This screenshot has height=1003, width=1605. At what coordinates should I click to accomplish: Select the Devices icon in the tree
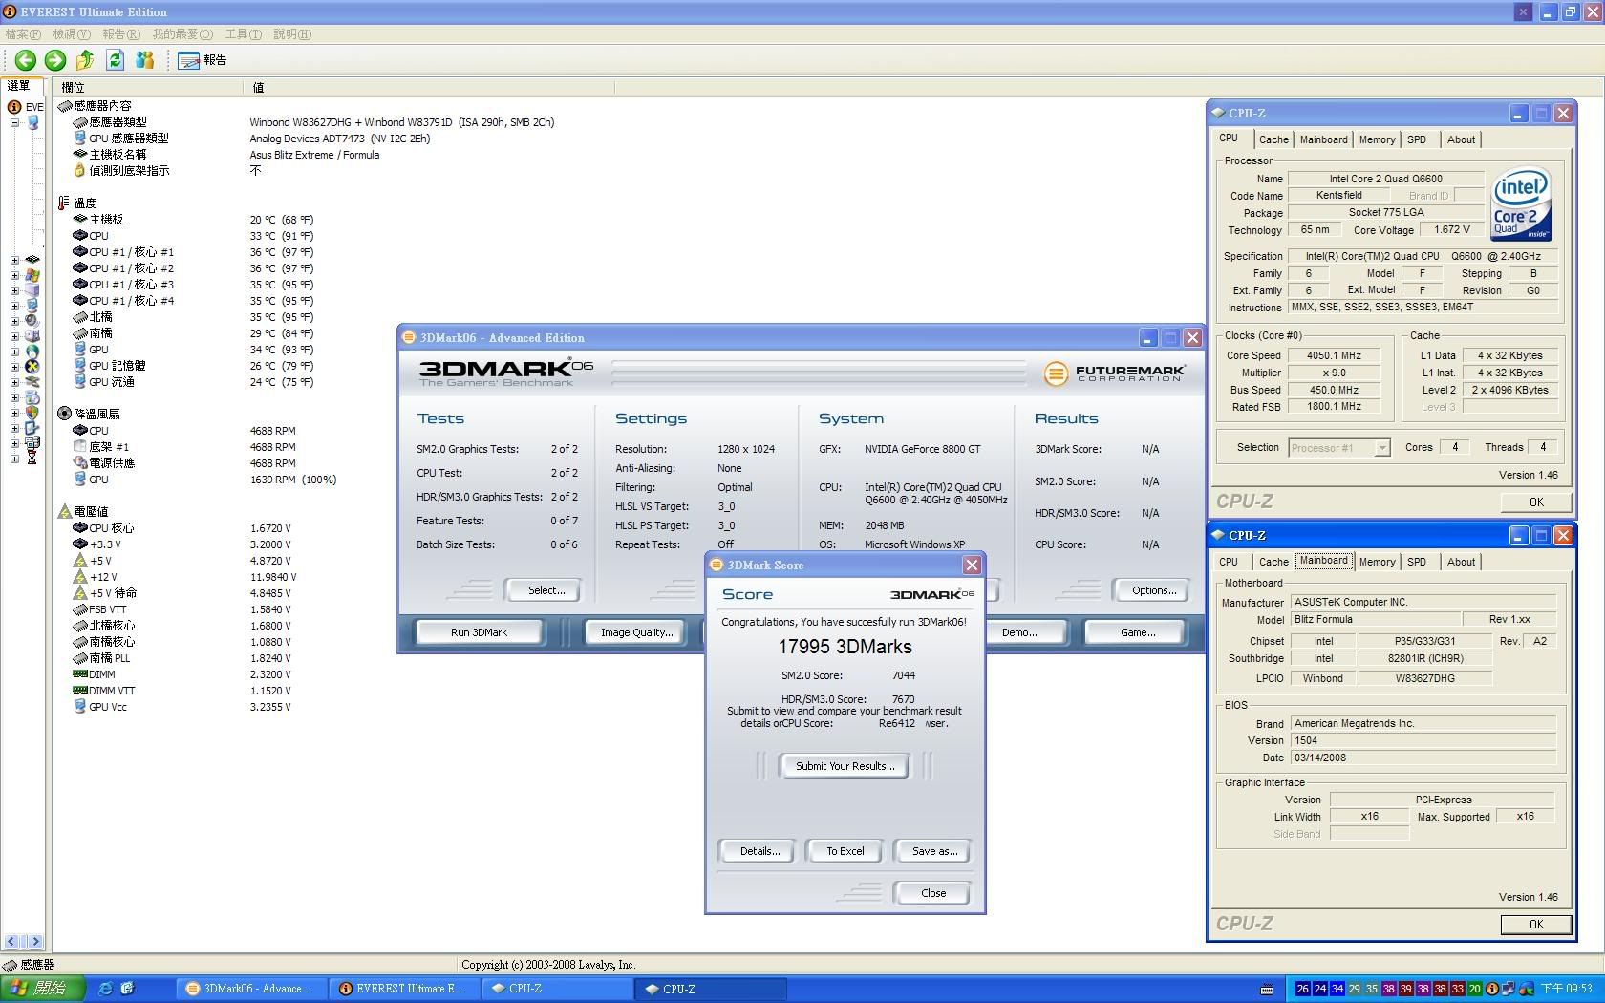32,382
